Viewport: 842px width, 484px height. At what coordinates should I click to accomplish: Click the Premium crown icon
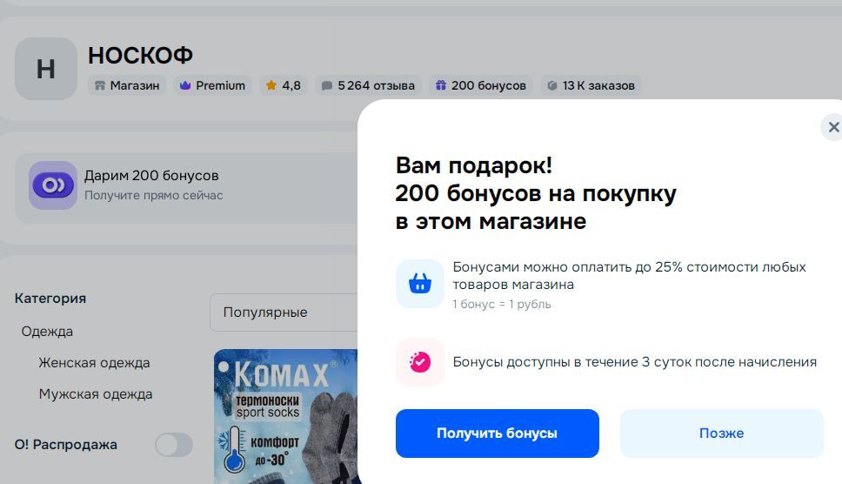(x=184, y=85)
